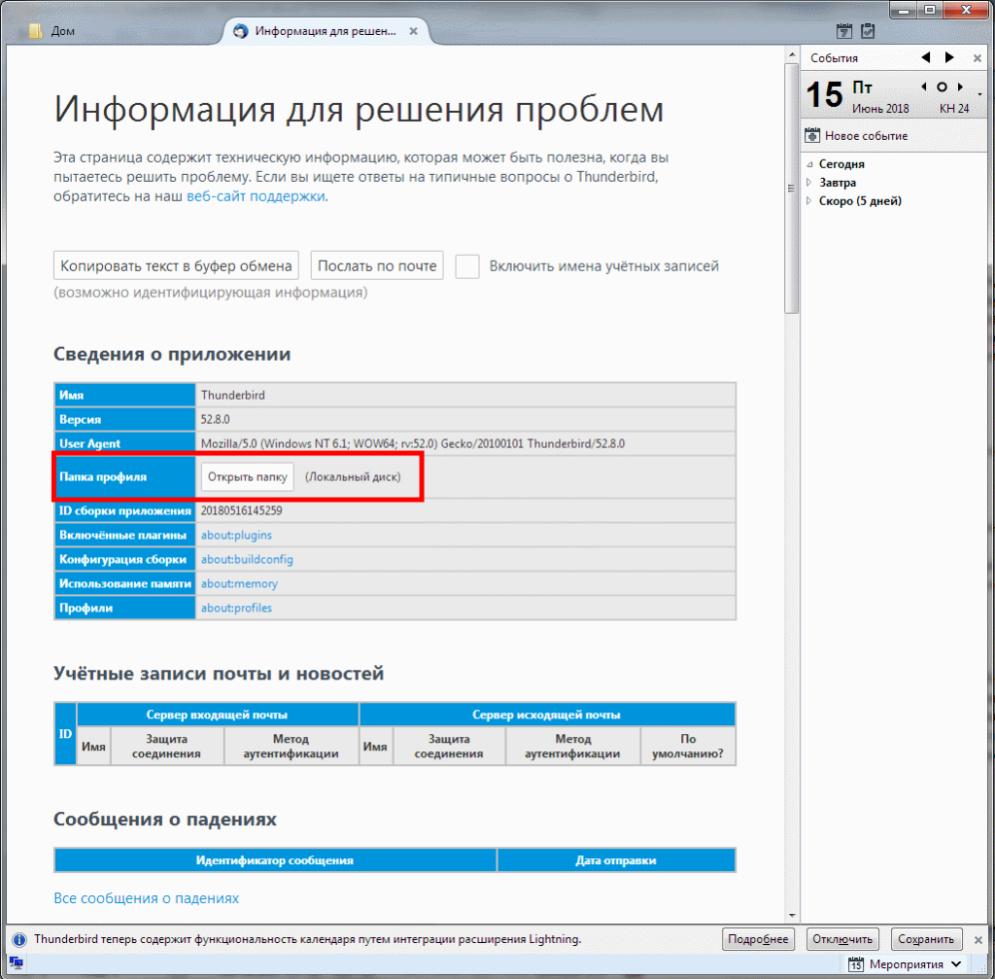Dismiss the Lightning notification bar

pos(977,939)
